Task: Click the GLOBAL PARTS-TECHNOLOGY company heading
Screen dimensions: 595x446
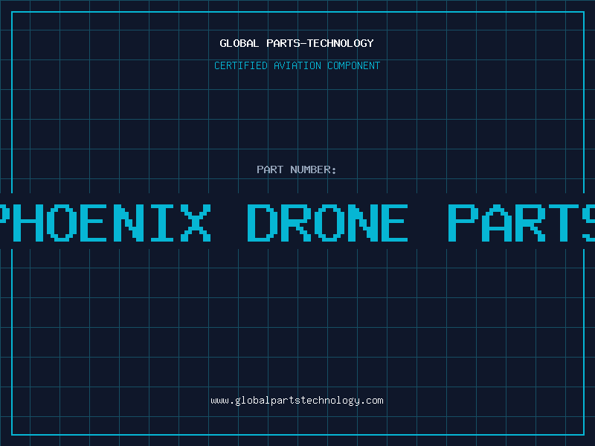Action: click(297, 43)
